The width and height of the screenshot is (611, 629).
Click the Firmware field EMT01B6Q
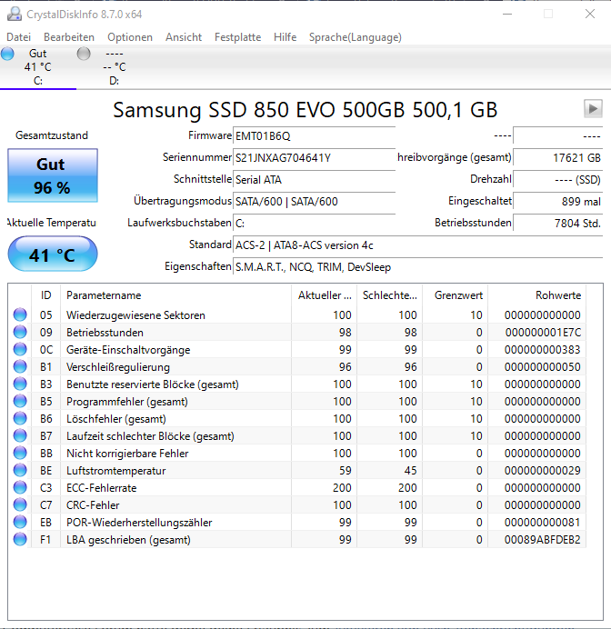[314, 136]
